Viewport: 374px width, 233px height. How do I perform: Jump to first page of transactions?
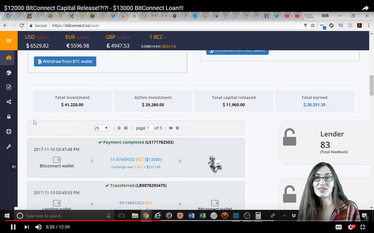(x=119, y=128)
